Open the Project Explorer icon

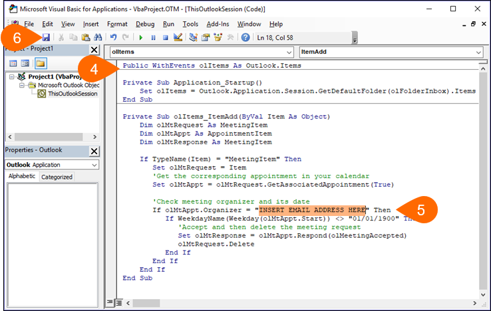(193, 37)
